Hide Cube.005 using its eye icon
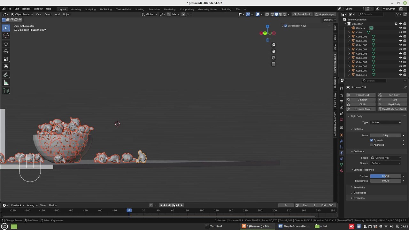 coord(400,54)
